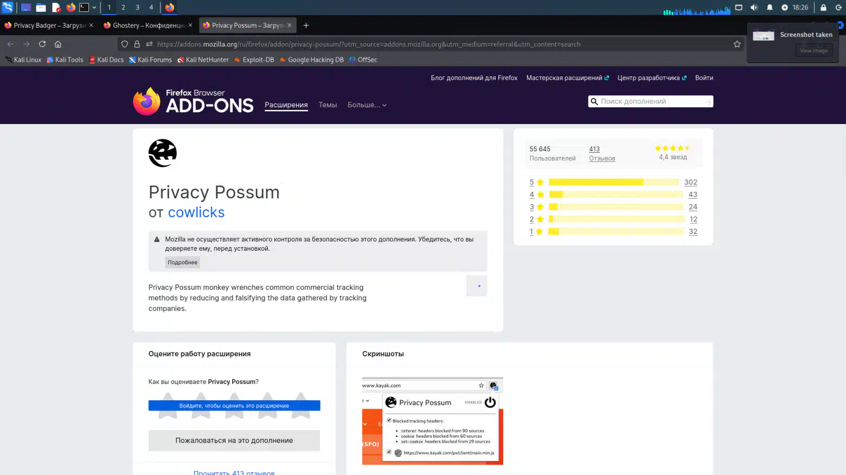Image resolution: width=846 pixels, height=475 pixels.
Task: Launch Firefox from the taskbar panel
Action: (x=71, y=8)
